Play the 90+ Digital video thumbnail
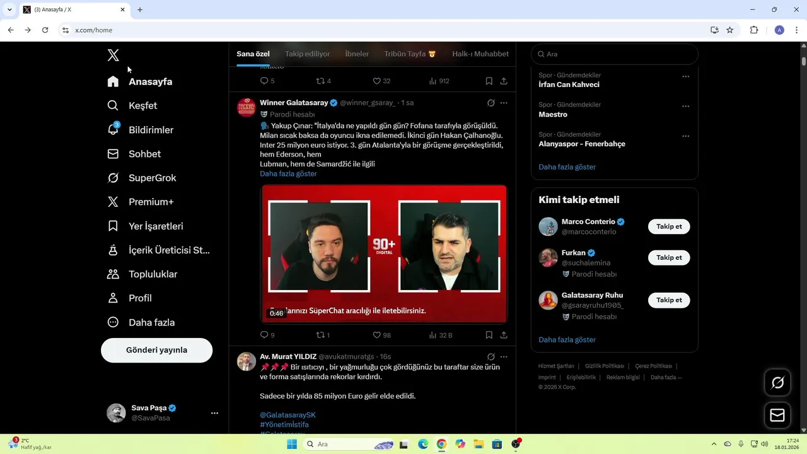This screenshot has height=454, width=807. (384, 253)
